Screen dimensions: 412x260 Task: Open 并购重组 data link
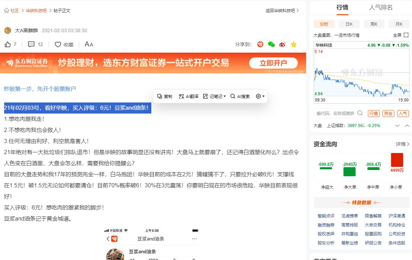pyautogui.click(x=350, y=234)
